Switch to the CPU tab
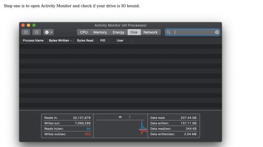Image resolution: width=263 pixels, height=147 pixels. (84, 32)
